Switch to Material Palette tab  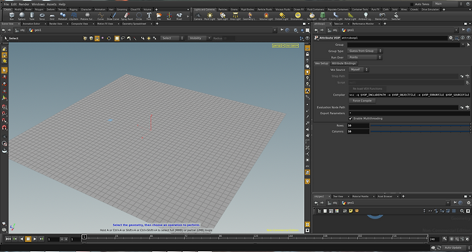(x=360, y=196)
